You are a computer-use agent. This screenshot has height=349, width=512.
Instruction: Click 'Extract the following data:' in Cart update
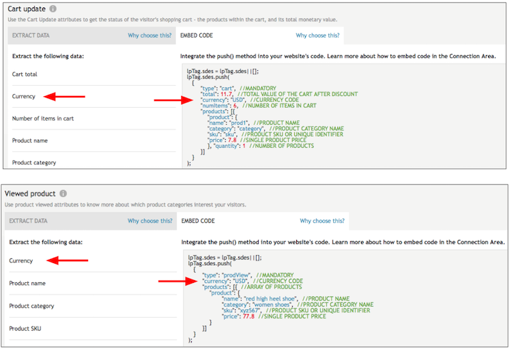tap(48, 56)
